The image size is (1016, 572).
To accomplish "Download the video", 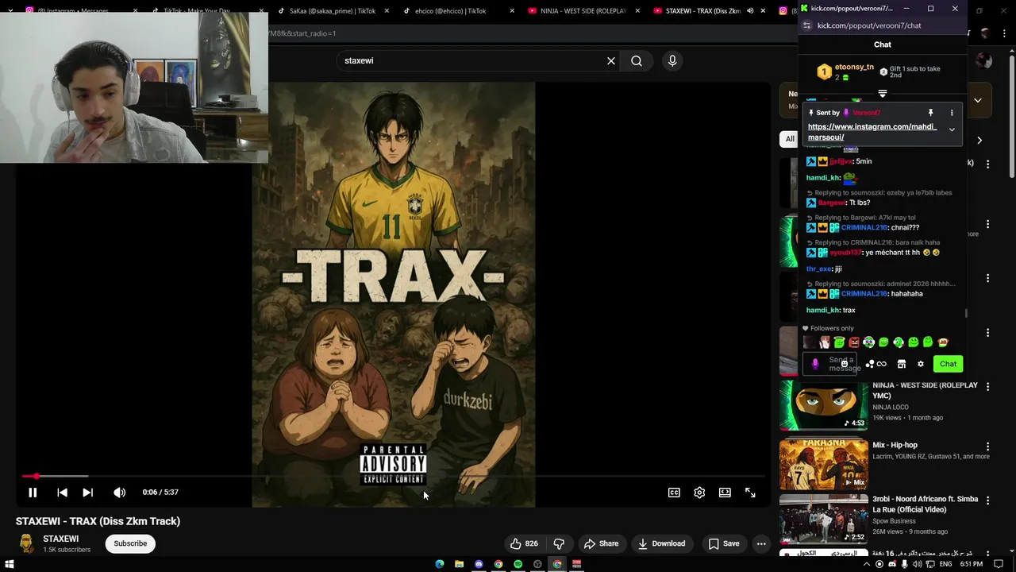I will pyautogui.click(x=661, y=543).
